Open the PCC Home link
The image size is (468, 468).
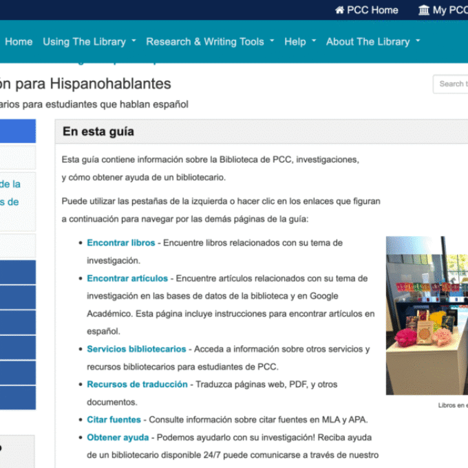[x=367, y=10]
